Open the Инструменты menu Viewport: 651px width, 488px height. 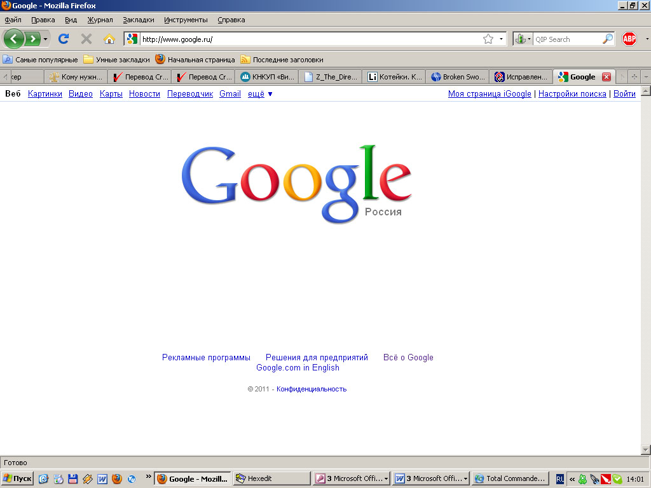(186, 20)
